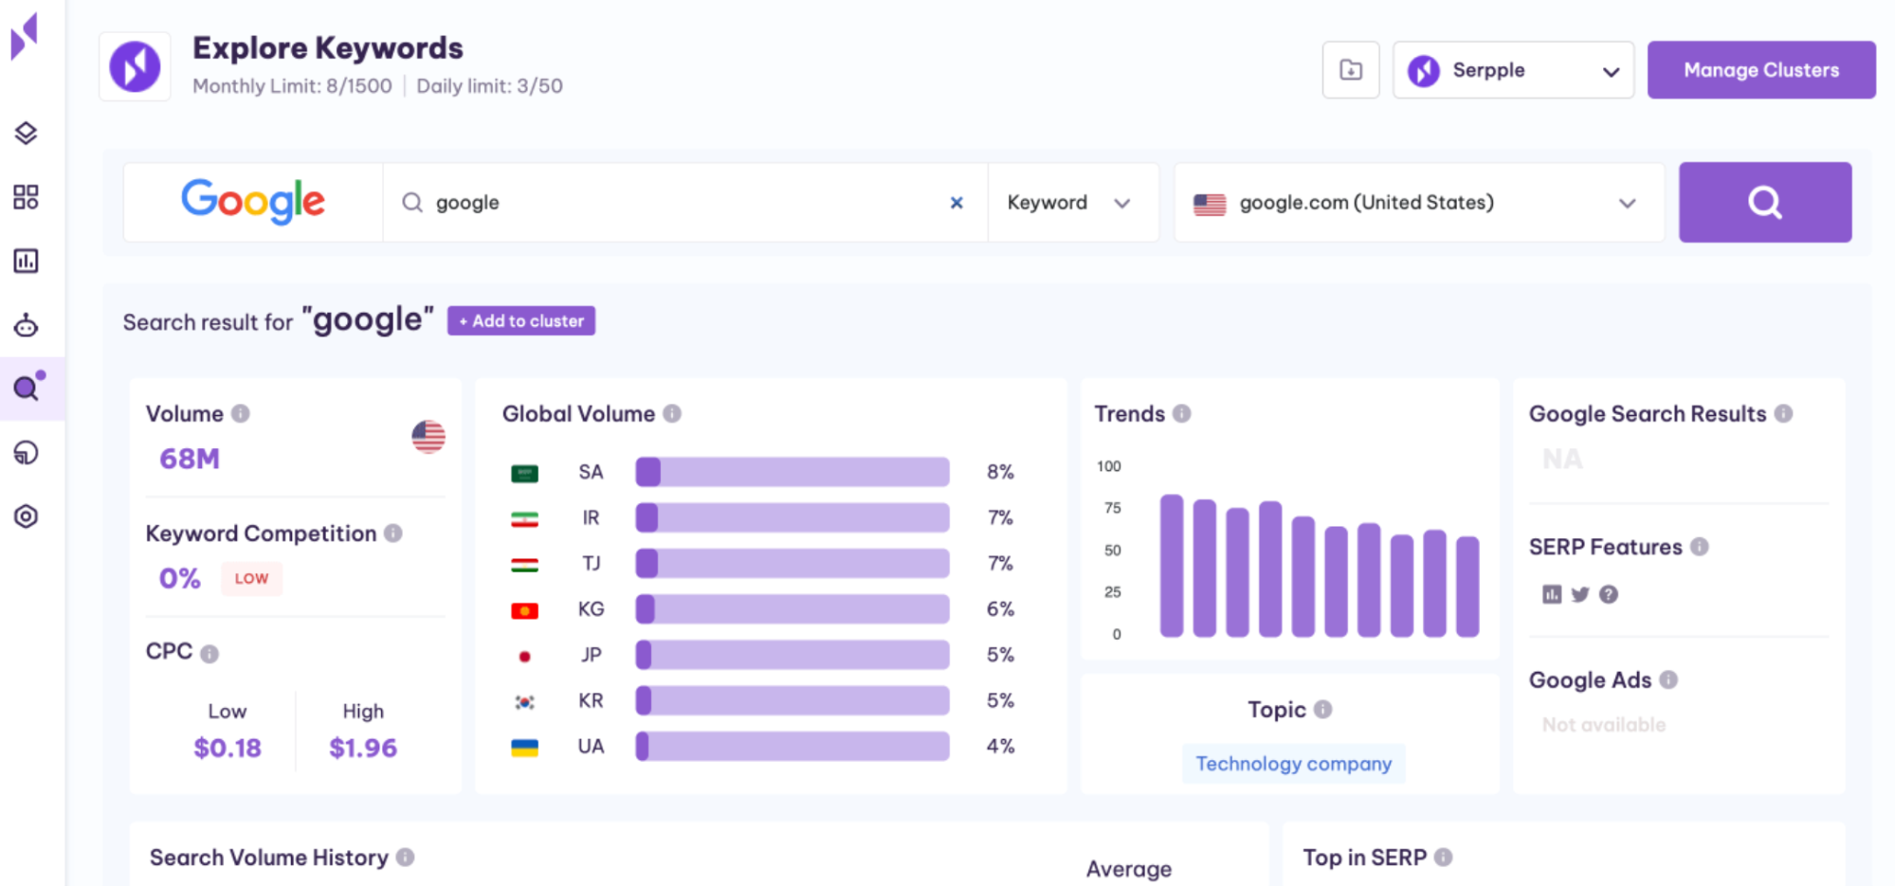
Task: Click the Technology company topic tag
Action: (1293, 764)
